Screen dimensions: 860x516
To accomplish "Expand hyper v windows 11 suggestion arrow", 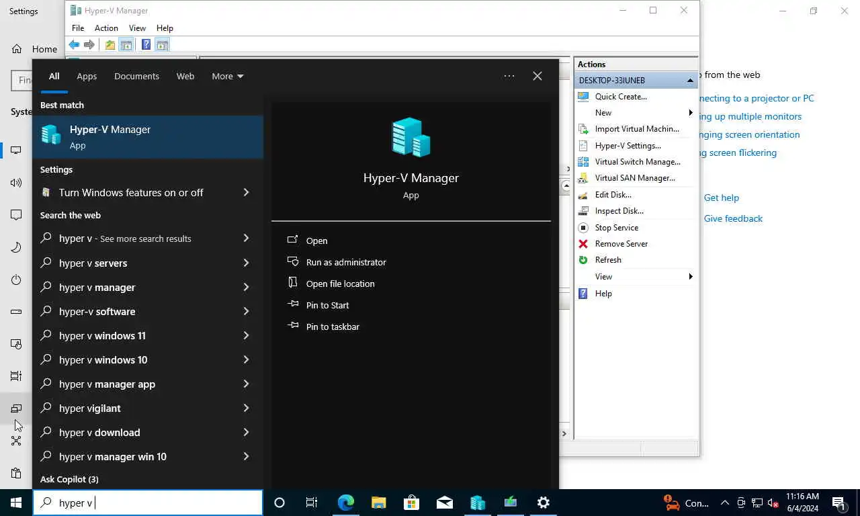I will pos(246,336).
